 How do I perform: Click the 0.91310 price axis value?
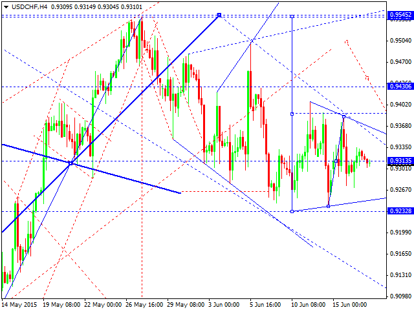coord(400,275)
